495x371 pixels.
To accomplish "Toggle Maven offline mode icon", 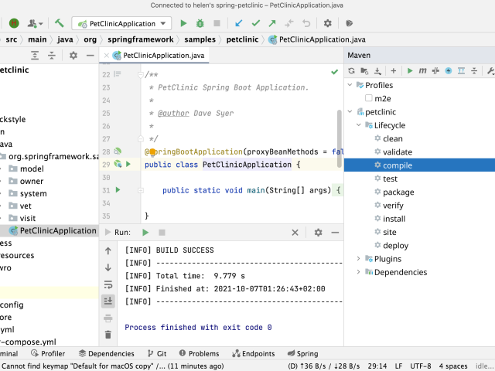I will (x=435, y=71).
